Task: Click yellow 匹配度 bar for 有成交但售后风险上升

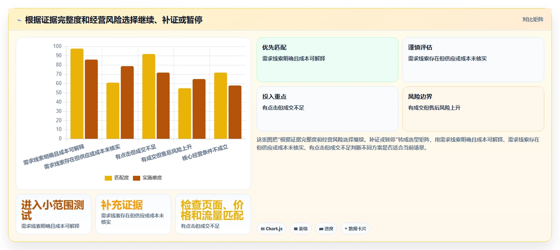Action: tap(185, 113)
